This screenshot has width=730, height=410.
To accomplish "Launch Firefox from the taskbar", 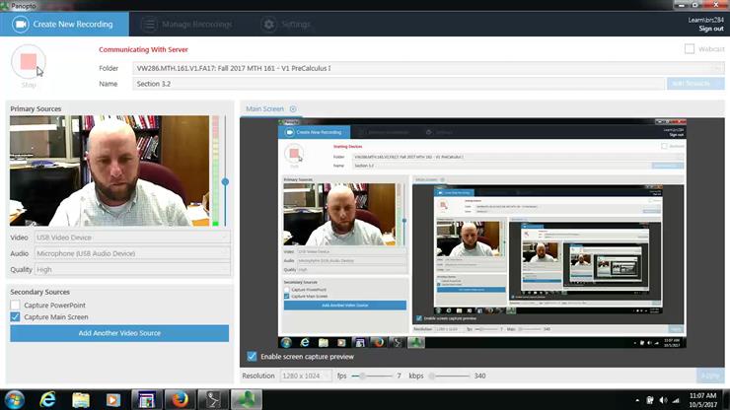I will tap(179, 399).
